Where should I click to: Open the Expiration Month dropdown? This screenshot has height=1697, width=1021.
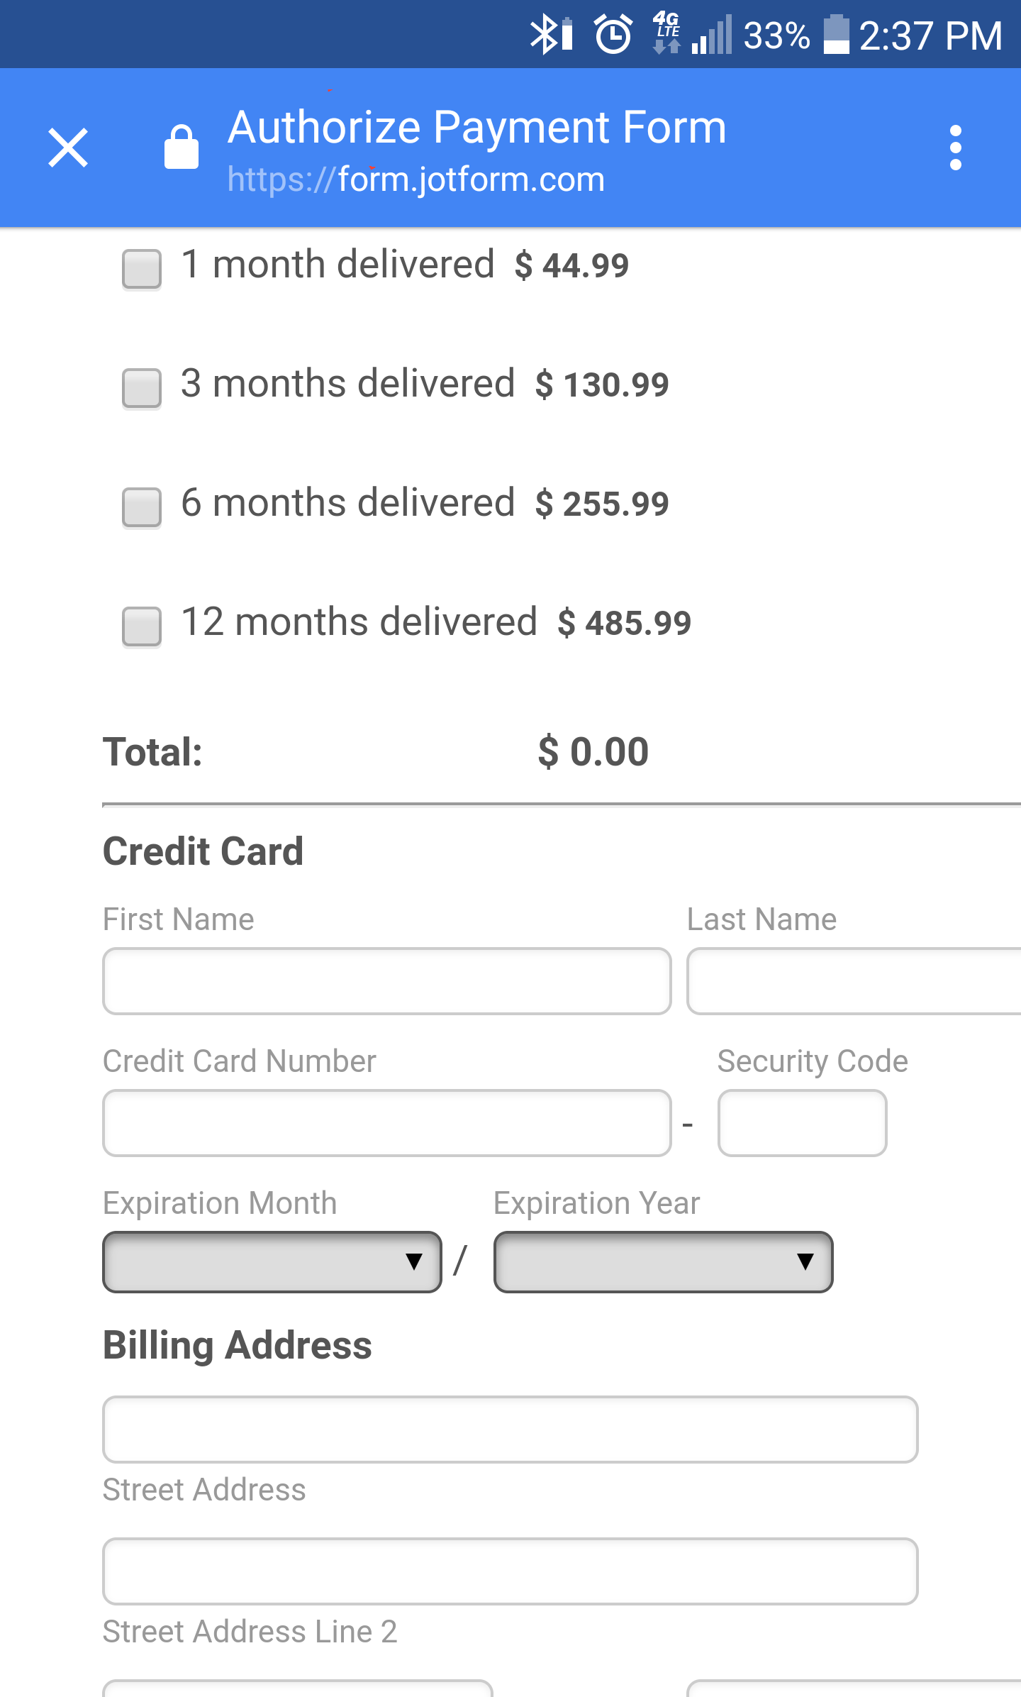[x=272, y=1261]
